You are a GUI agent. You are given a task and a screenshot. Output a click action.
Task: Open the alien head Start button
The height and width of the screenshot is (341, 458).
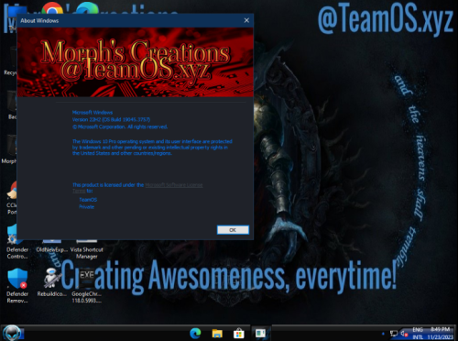pyautogui.click(x=12, y=333)
